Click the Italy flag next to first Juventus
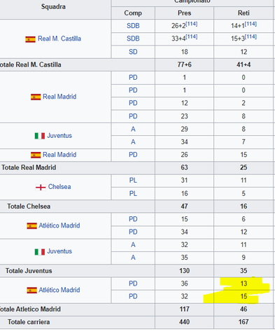Screen dimensions: 275x336 tap(40, 136)
